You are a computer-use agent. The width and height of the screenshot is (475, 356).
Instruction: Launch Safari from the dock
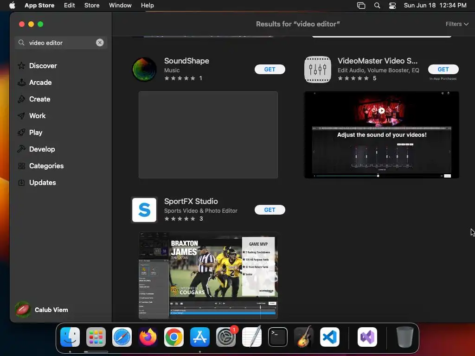click(x=122, y=337)
